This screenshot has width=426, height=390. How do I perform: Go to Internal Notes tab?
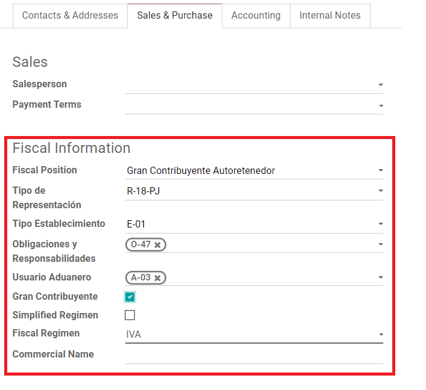330,16
